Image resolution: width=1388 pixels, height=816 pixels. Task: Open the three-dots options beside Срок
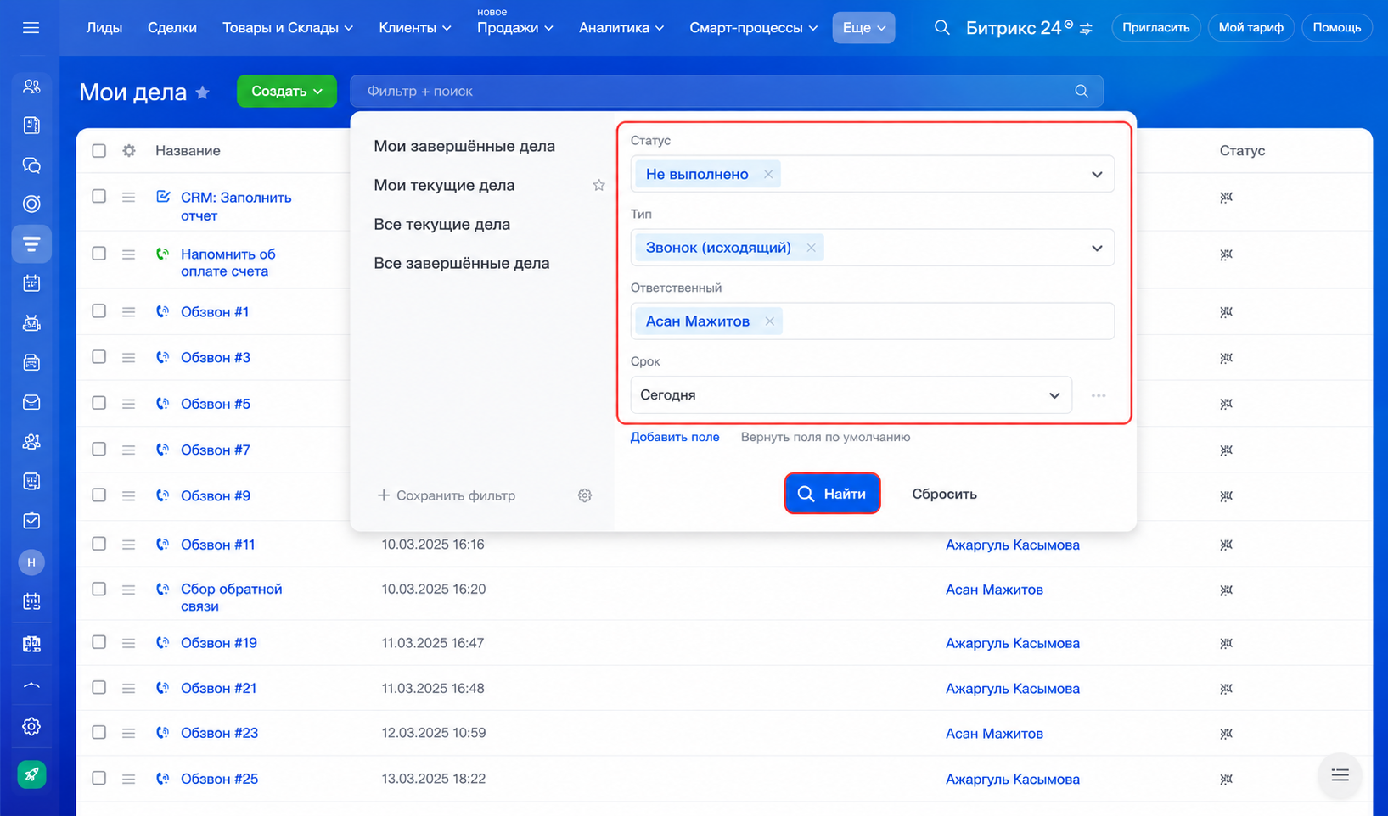click(x=1099, y=395)
